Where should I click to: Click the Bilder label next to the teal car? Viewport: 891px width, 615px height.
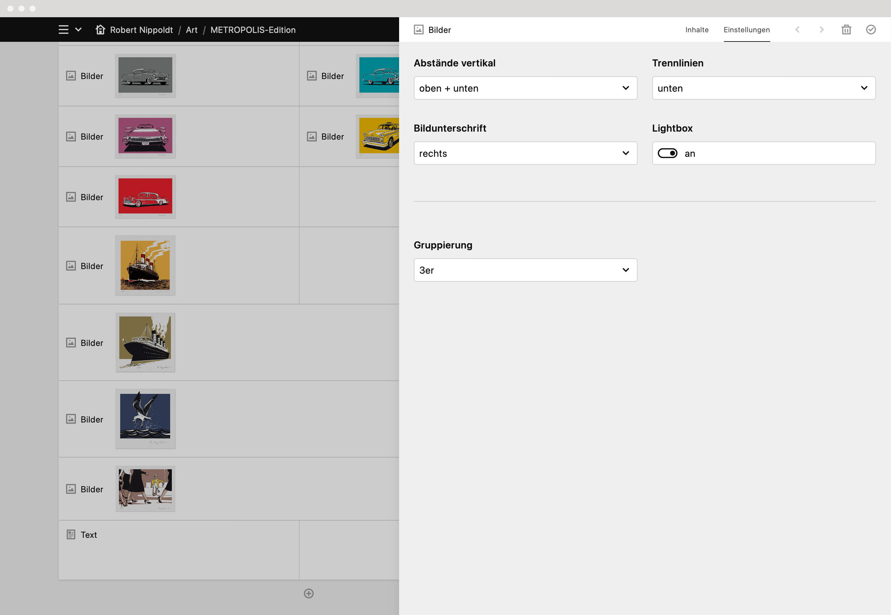332,76
